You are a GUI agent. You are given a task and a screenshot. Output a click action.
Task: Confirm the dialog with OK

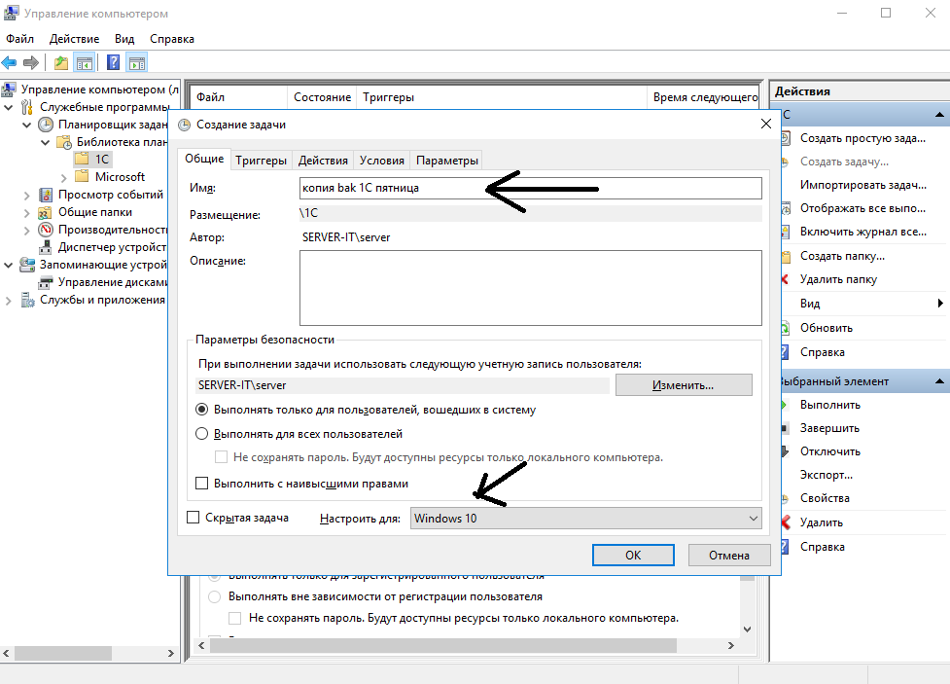[x=633, y=555]
